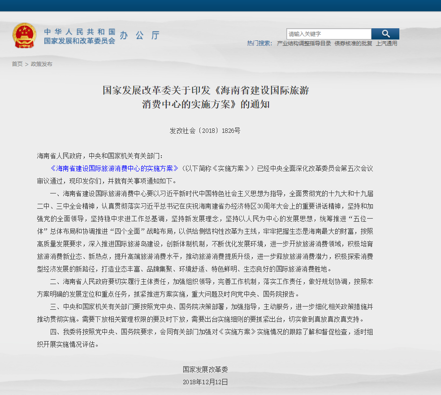
Task: Click the article title 国家发展改革委关于印发
Action: tap(206, 90)
